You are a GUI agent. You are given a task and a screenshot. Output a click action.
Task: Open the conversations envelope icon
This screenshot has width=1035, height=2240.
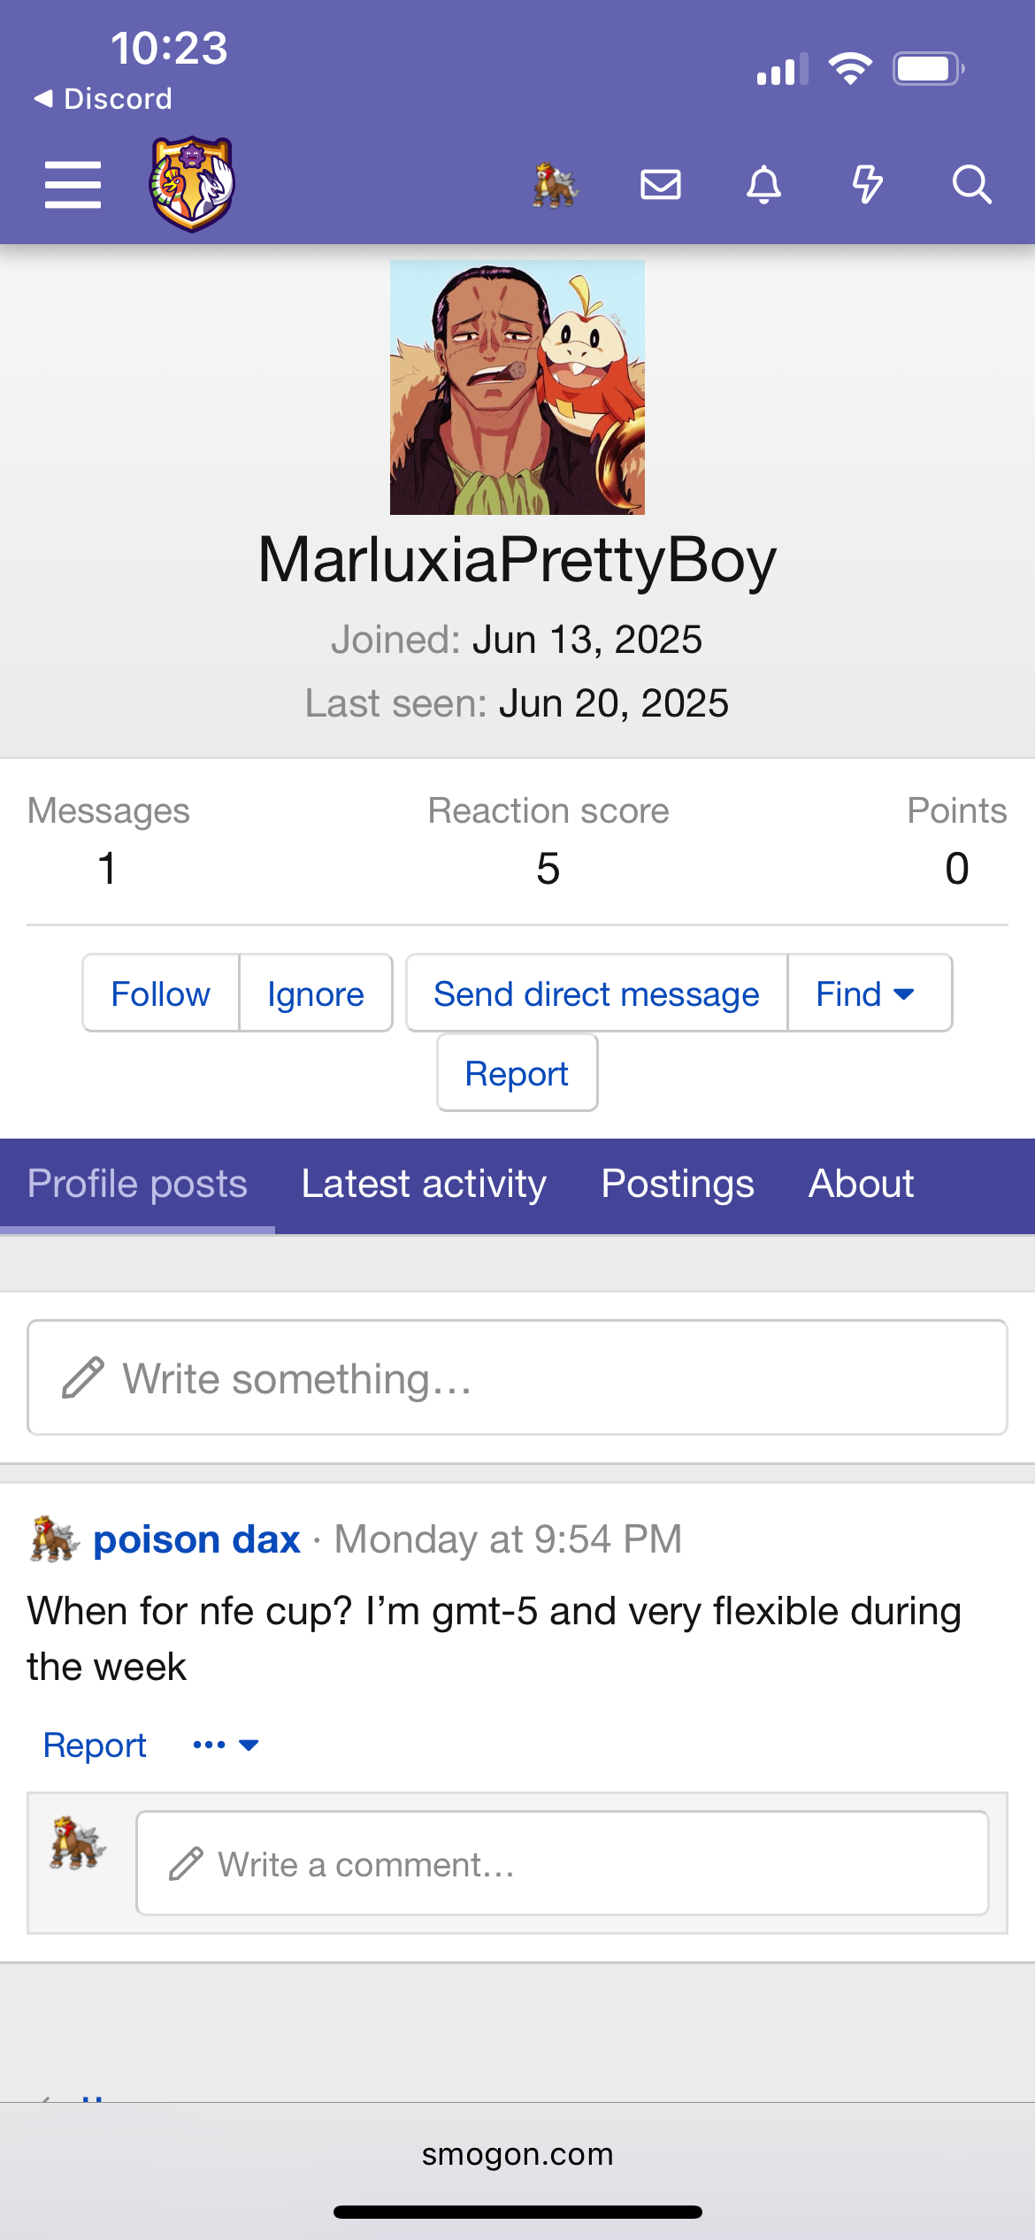(661, 185)
